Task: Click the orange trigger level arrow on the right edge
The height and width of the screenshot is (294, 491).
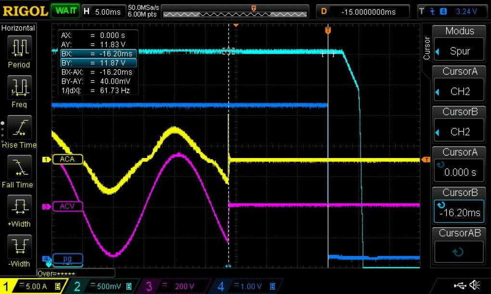Action: pyautogui.click(x=426, y=159)
